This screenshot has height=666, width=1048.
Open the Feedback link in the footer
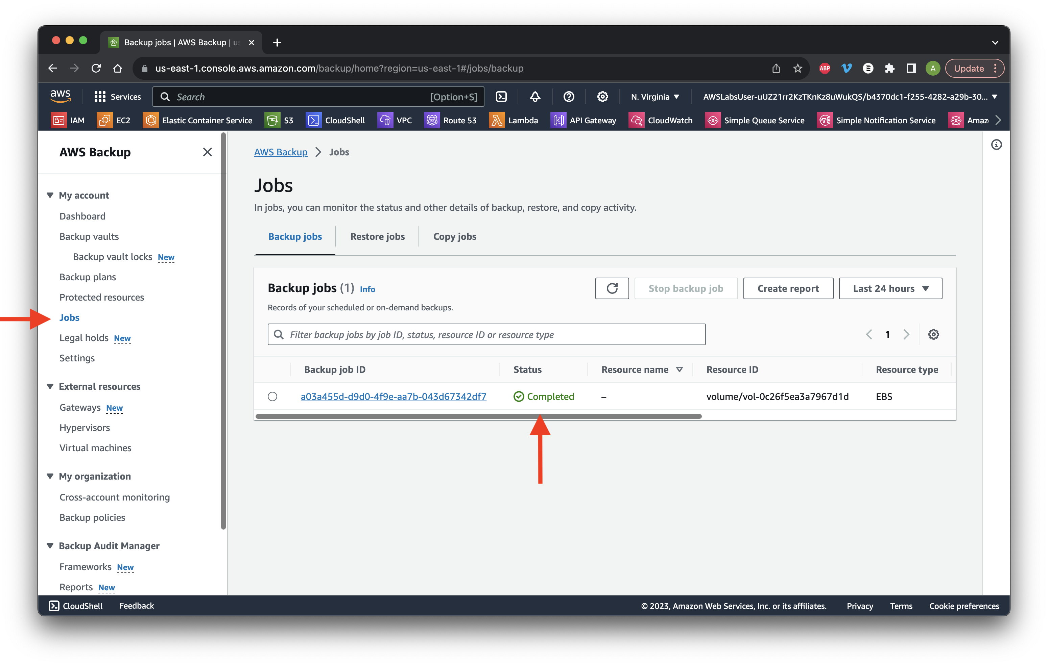[x=137, y=606]
